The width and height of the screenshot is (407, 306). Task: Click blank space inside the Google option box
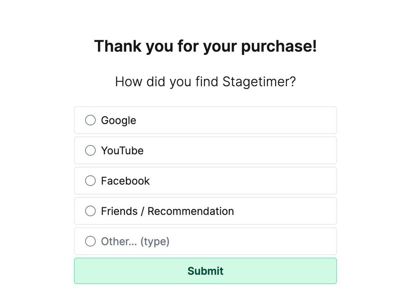254,120
